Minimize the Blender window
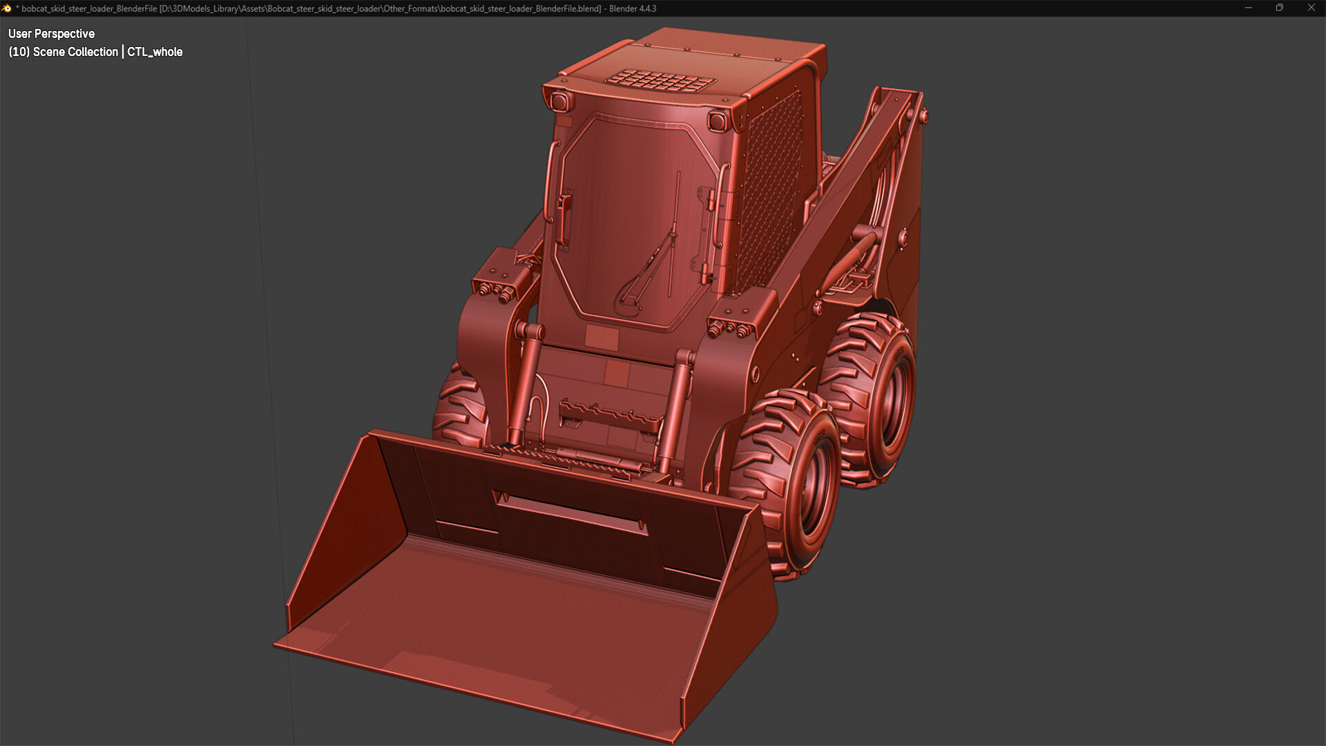1326x746 pixels. (1248, 8)
